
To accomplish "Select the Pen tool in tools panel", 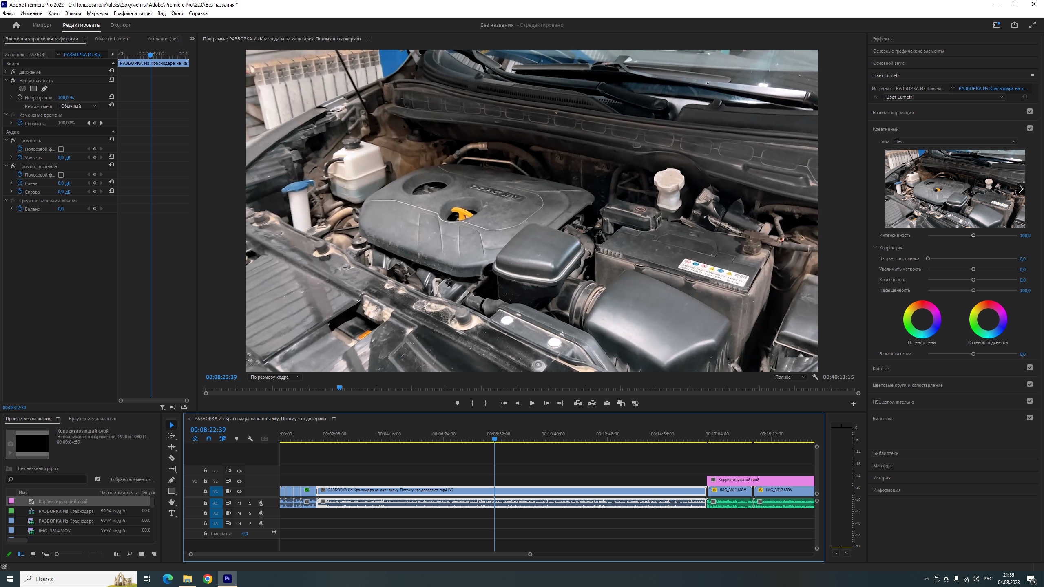I will 172,480.
